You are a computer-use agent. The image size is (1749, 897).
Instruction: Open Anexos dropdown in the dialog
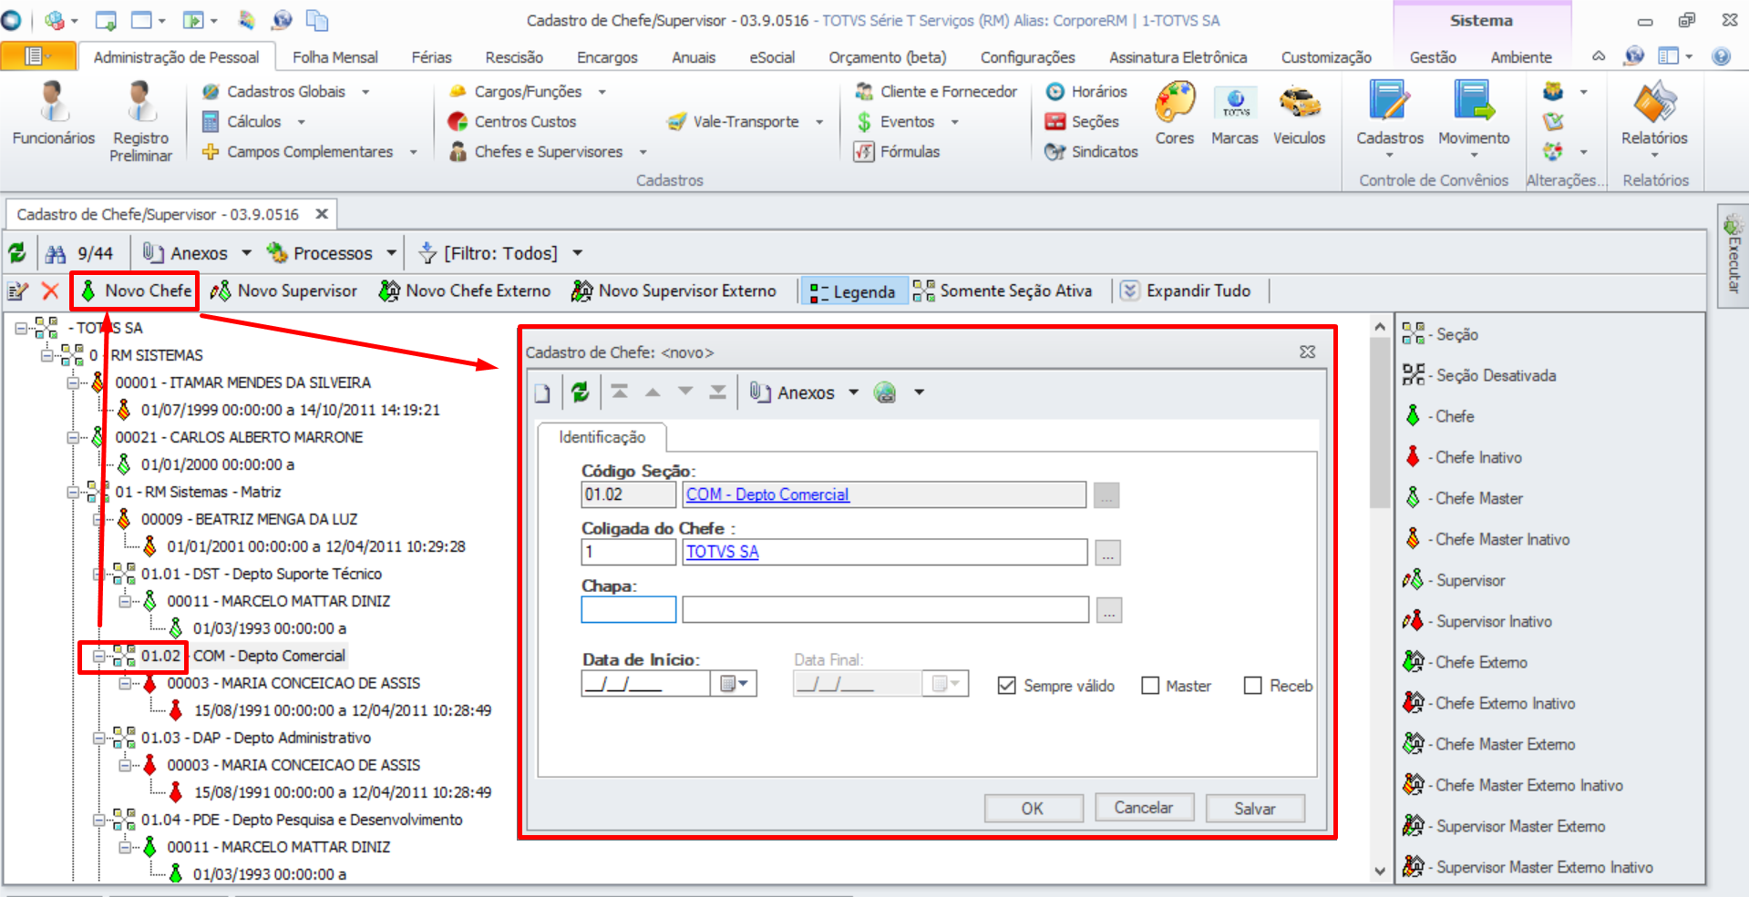point(853,392)
